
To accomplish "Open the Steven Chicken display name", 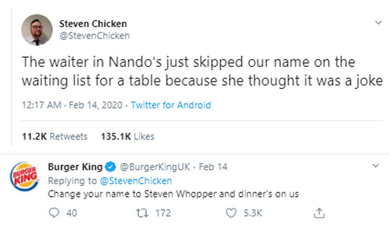I will (92, 23).
